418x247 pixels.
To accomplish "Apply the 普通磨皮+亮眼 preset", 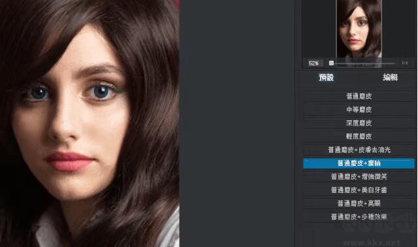I will (359, 203).
